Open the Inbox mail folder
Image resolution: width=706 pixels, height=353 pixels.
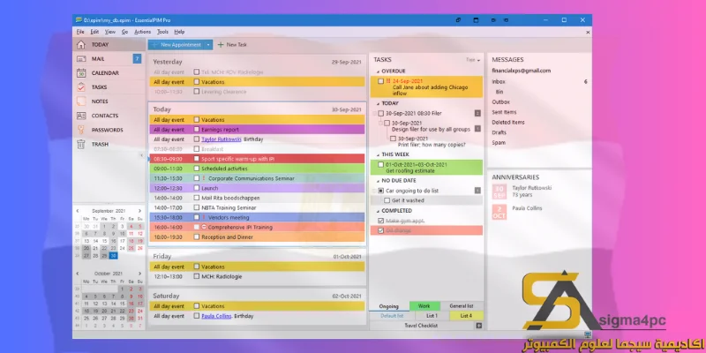pyautogui.click(x=499, y=81)
